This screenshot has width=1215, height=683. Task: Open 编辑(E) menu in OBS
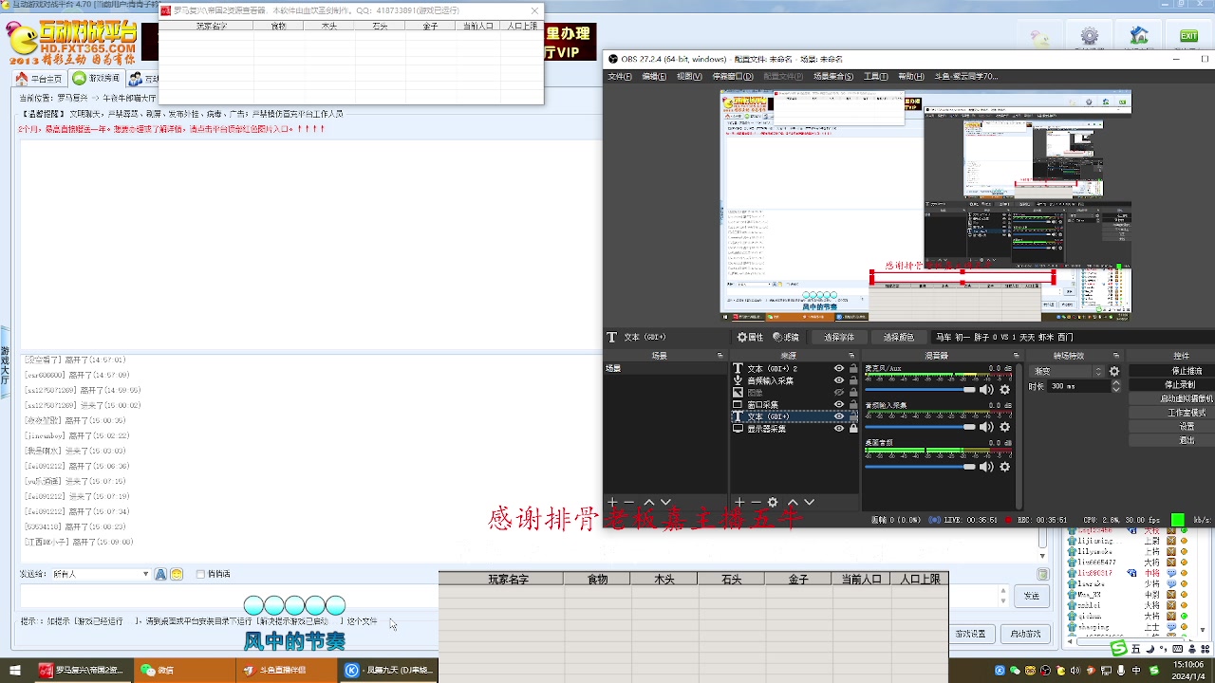(x=653, y=76)
